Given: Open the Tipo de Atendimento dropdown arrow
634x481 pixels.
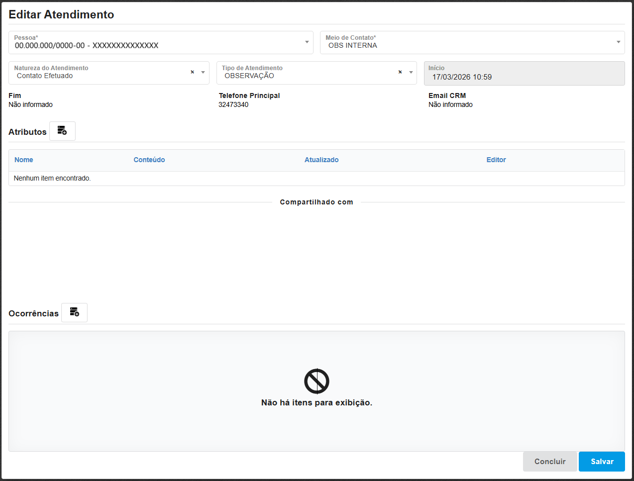Looking at the screenshot, I should [x=411, y=73].
